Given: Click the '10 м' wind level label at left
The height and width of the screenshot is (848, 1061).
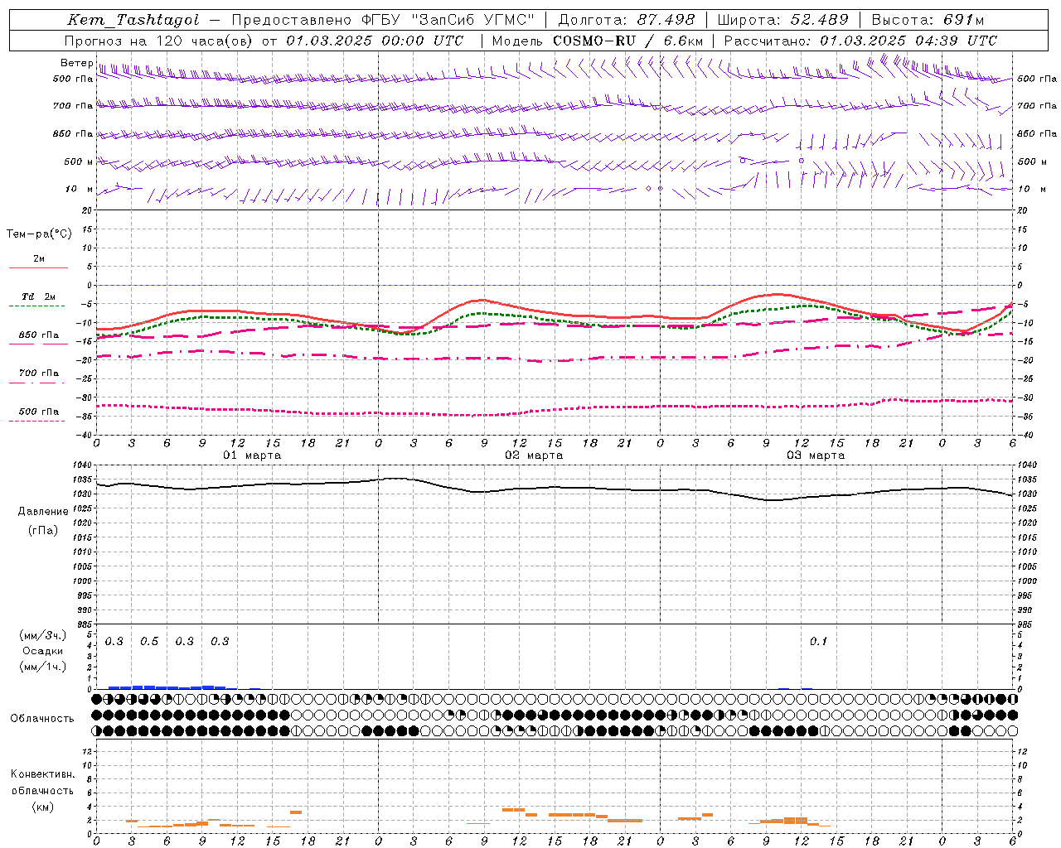Looking at the screenshot, I should 80,189.
